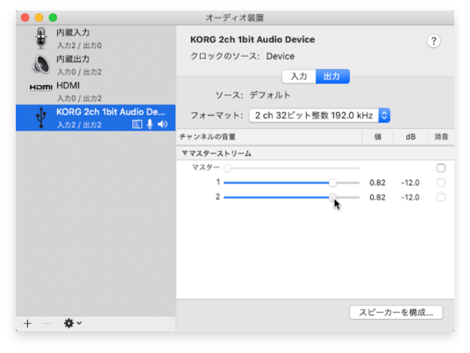Click the default input microphone badge on KORG row
The image size is (470, 353).
pos(150,124)
